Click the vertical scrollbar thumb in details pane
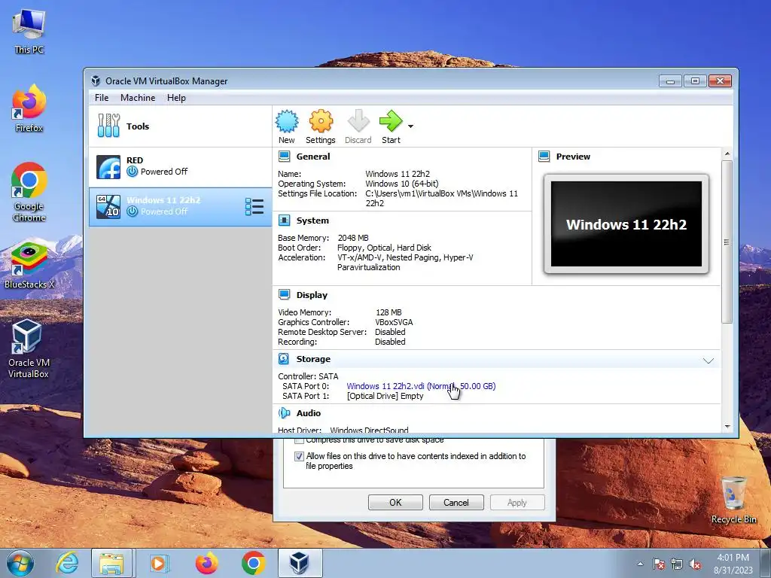The width and height of the screenshot is (771, 578). pyautogui.click(x=727, y=242)
